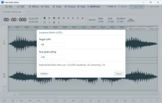Open the File menu
The height and width of the screenshot is (103, 162).
click(9, 7)
